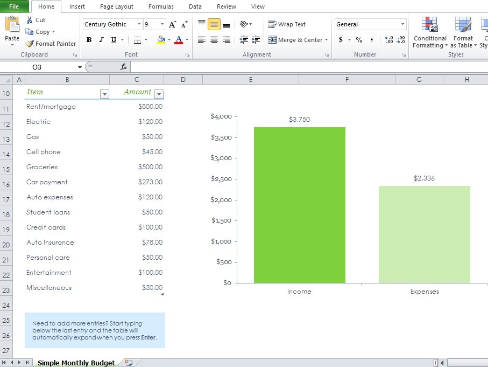Switch to View tab
488x367 pixels.
pyautogui.click(x=258, y=6)
